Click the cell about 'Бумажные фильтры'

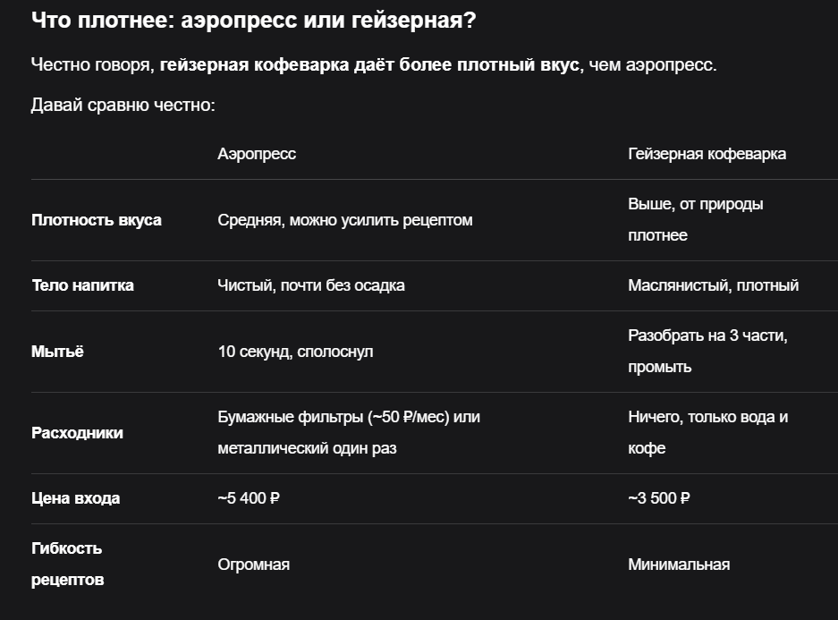click(349, 432)
